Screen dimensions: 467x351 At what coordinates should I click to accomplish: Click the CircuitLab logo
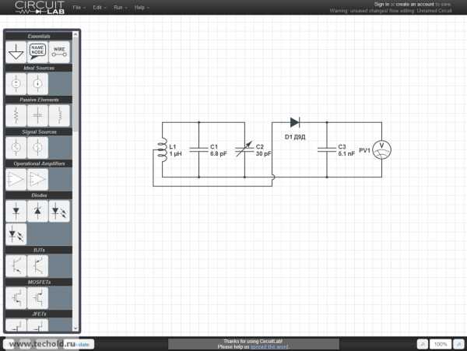click(x=40, y=8)
